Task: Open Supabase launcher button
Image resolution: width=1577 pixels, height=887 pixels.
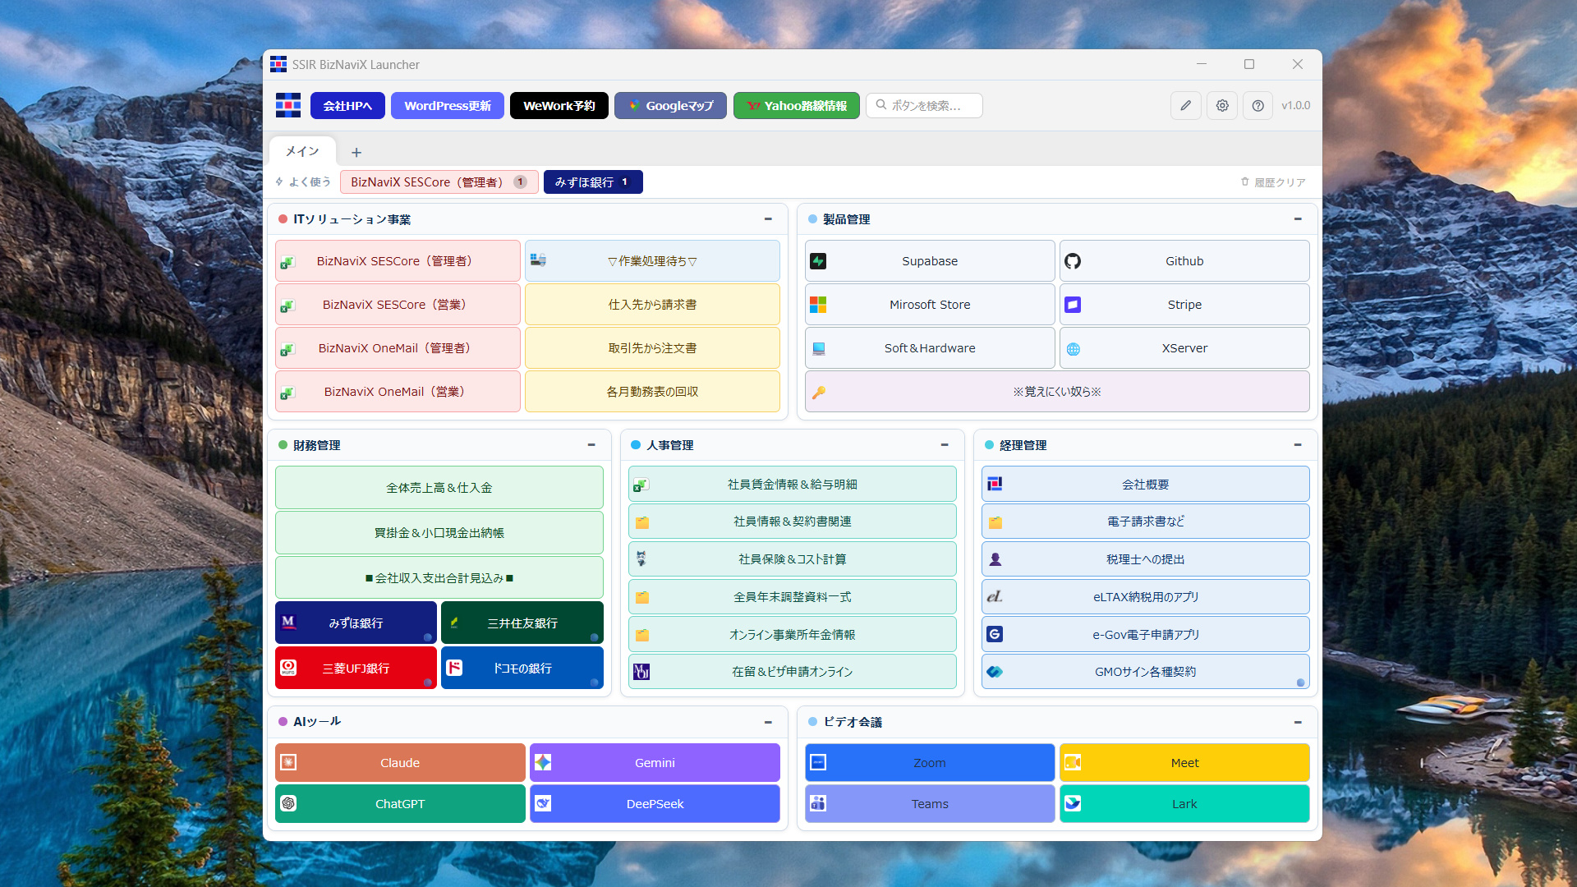Action: tap(930, 261)
